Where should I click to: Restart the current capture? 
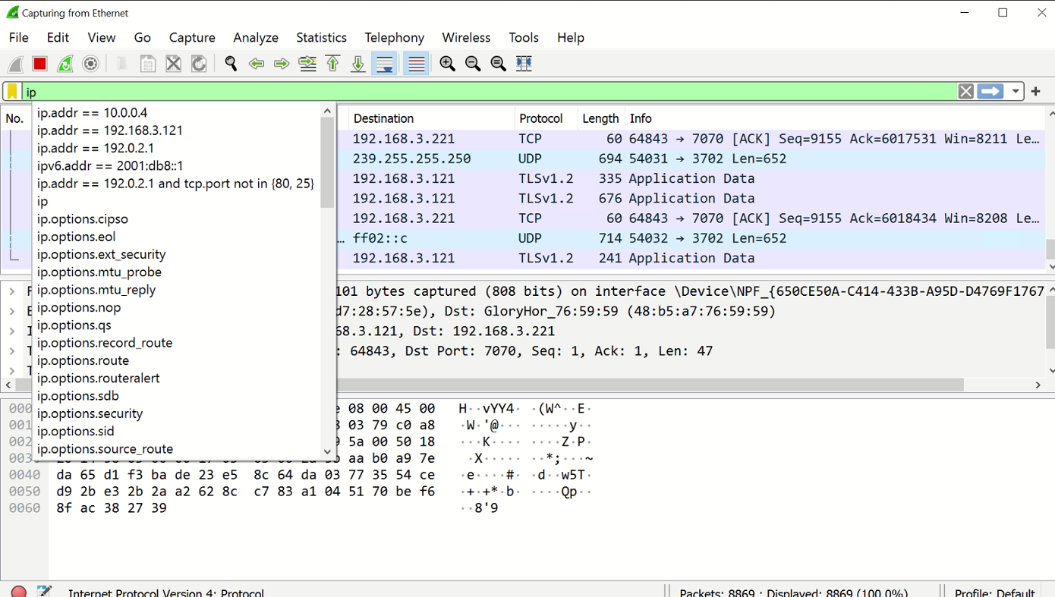point(65,64)
